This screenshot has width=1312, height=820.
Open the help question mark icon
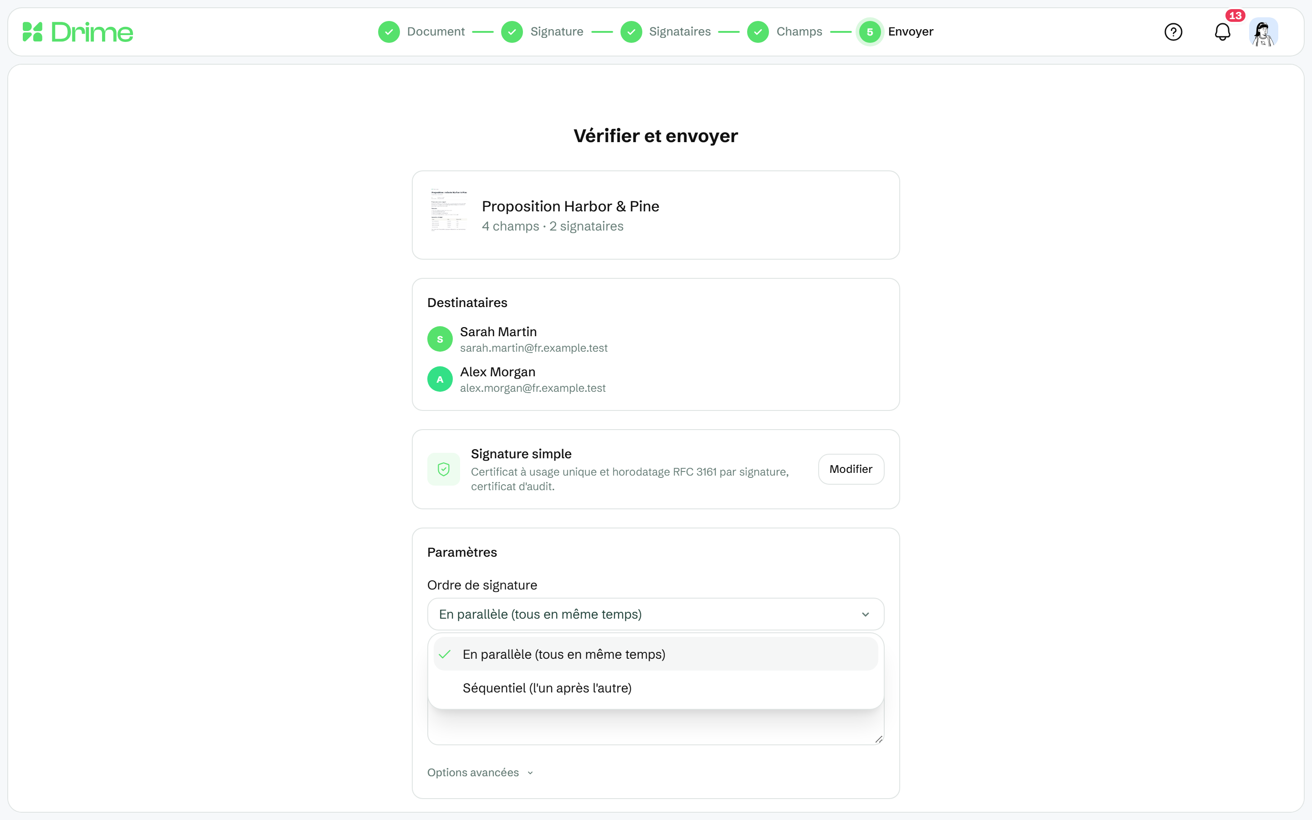coord(1173,32)
